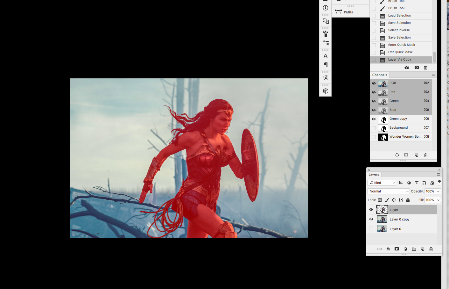This screenshot has width=449, height=289.
Task: Open the Paragraph panel icon
Action: pyautogui.click(x=326, y=65)
